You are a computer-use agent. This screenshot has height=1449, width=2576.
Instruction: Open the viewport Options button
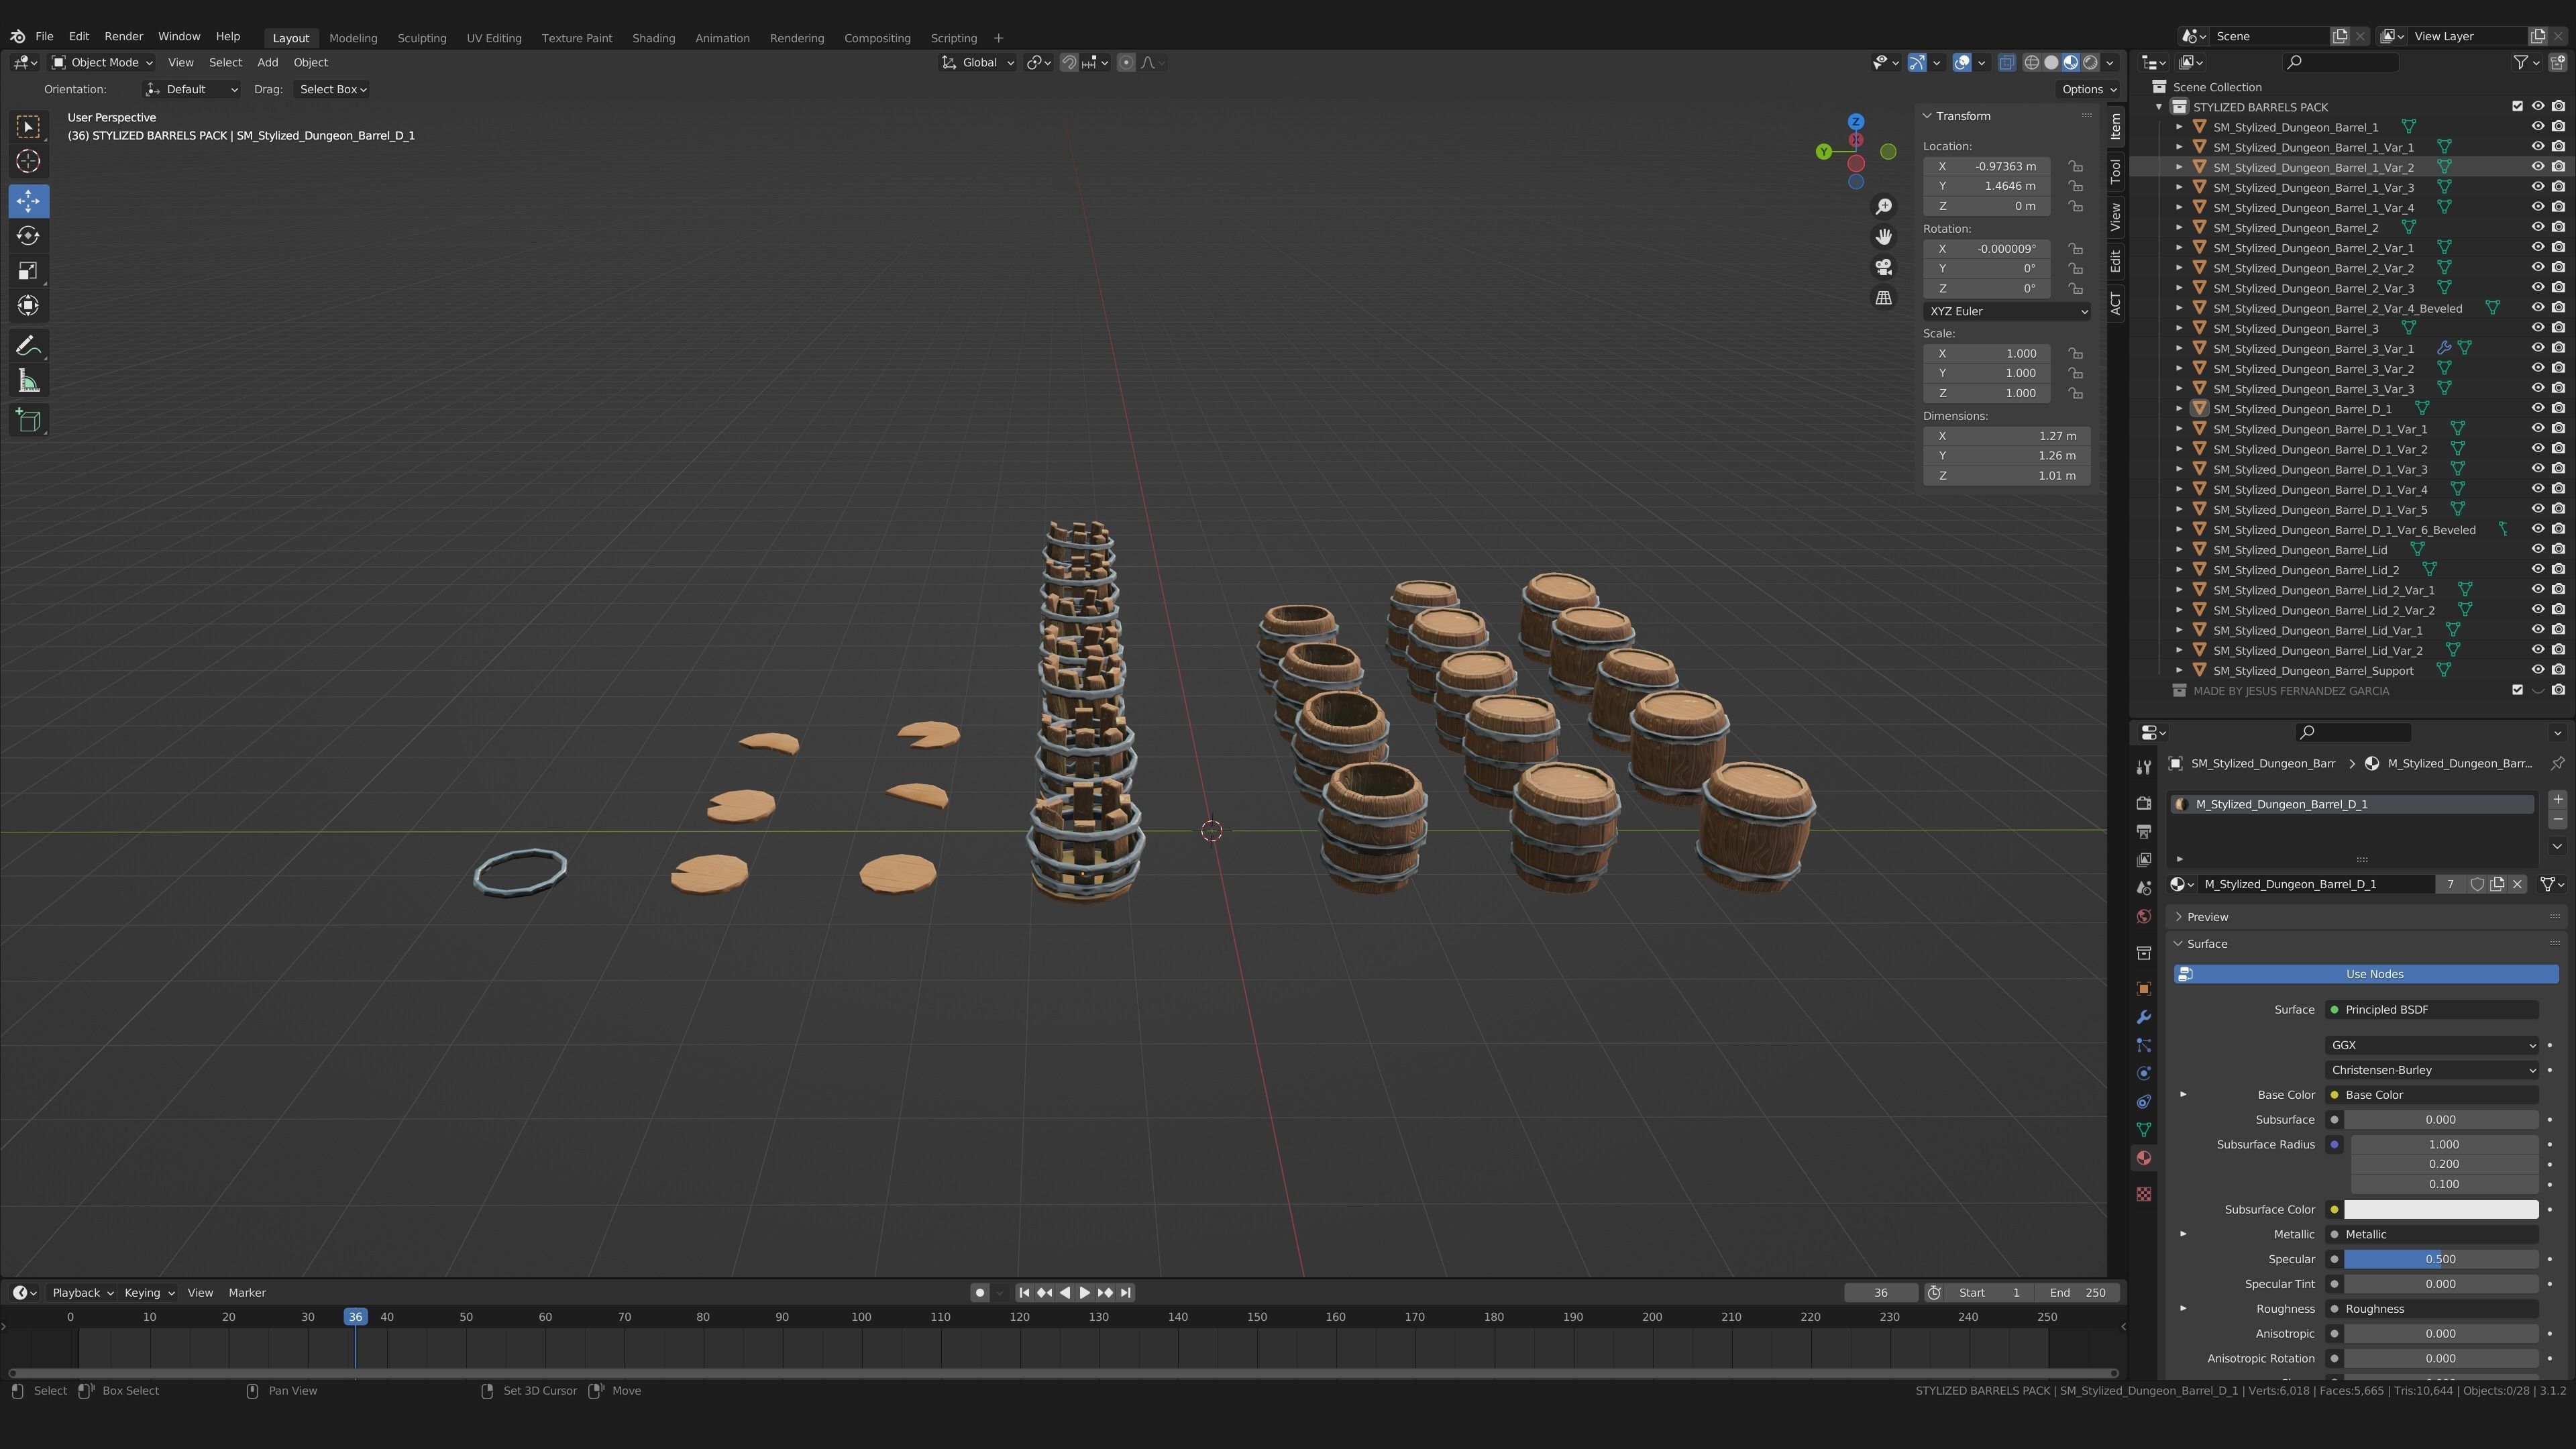tap(2088, 89)
